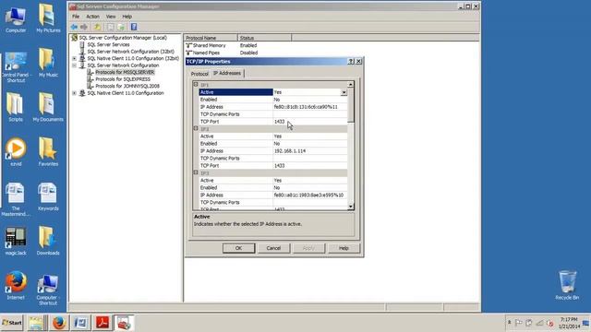This screenshot has width=591, height=332.
Task: Open My Music desktop folder
Action: (48, 63)
